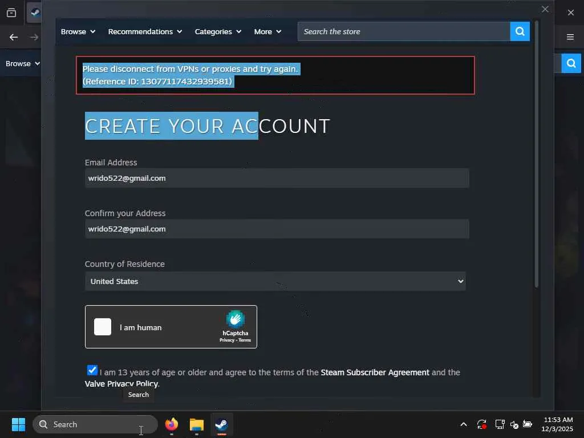Click the Windows taskbar Search box
Image resolution: width=584 pixels, height=438 pixels.
tap(95, 424)
